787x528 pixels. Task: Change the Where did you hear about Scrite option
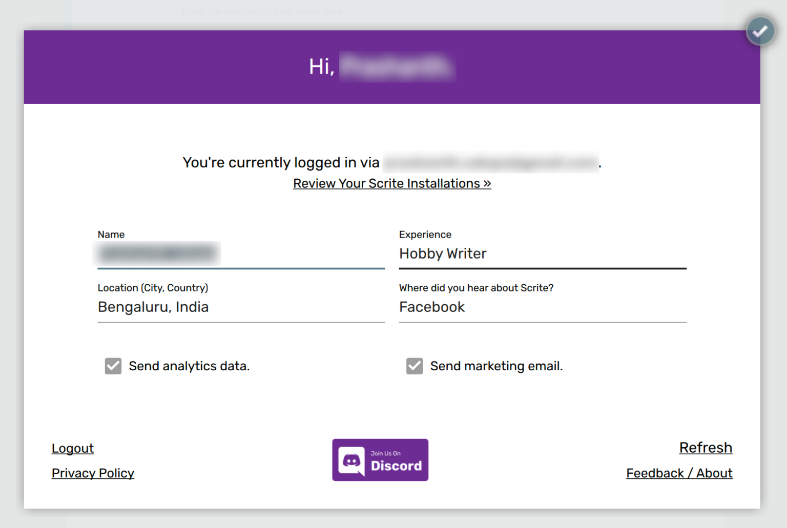point(542,307)
